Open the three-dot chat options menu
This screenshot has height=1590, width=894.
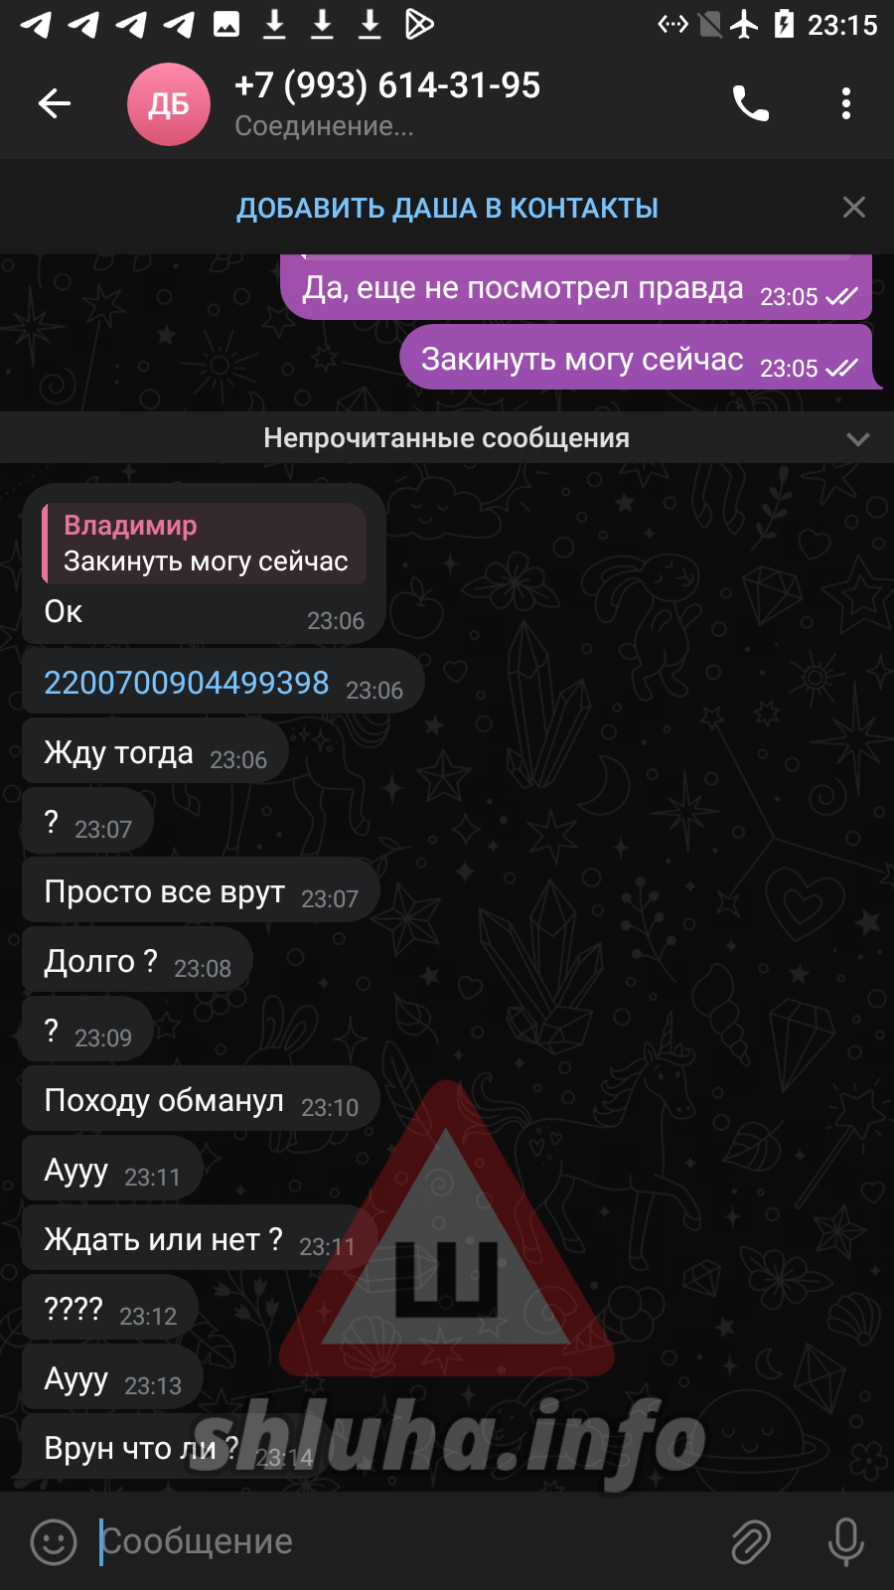[x=846, y=103]
